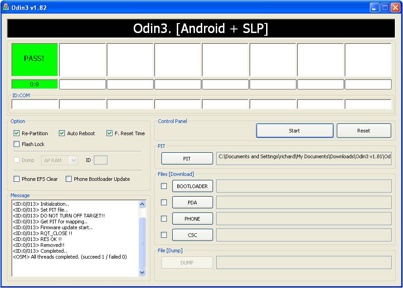Choose a BOOTLOADER file
403x288 pixels.
point(192,186)
